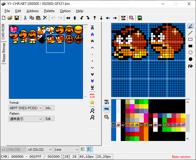The height and width of the screenshot is (160, 196).
Task: Click the ADDR 0x80 address button
Action: point(92,96)
